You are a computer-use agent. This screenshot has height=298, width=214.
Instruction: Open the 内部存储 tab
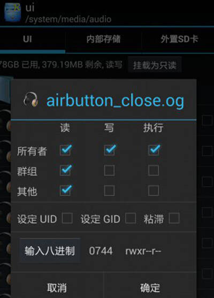(103, 40)
